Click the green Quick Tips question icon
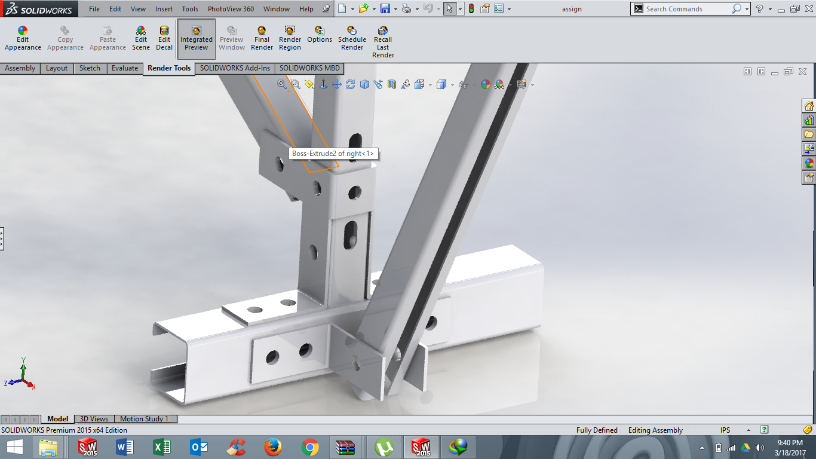The height and width of the screenshot is (459, 816). point(764,430)
